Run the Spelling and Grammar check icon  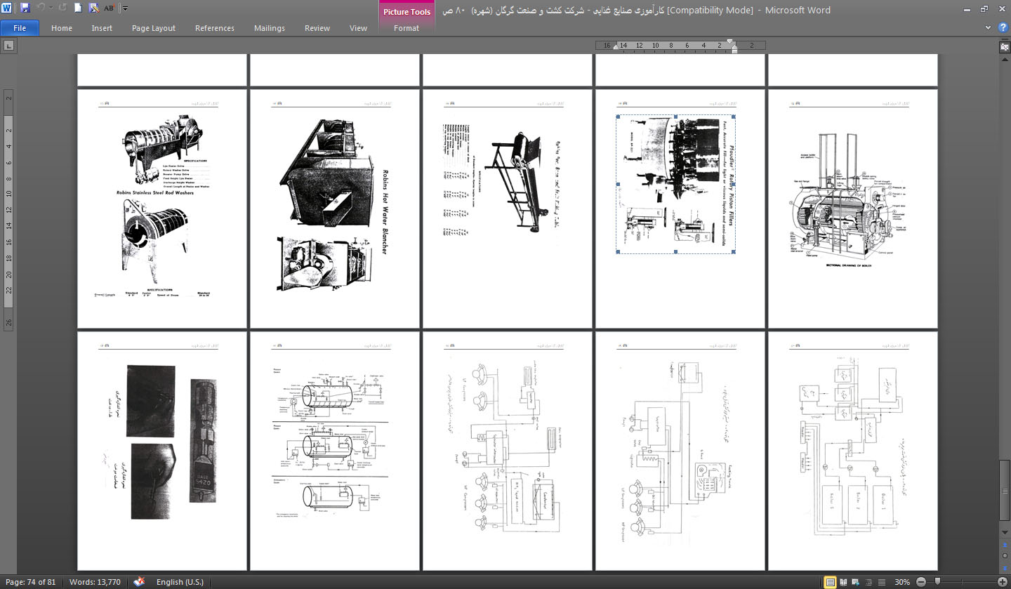pos(110,8)
